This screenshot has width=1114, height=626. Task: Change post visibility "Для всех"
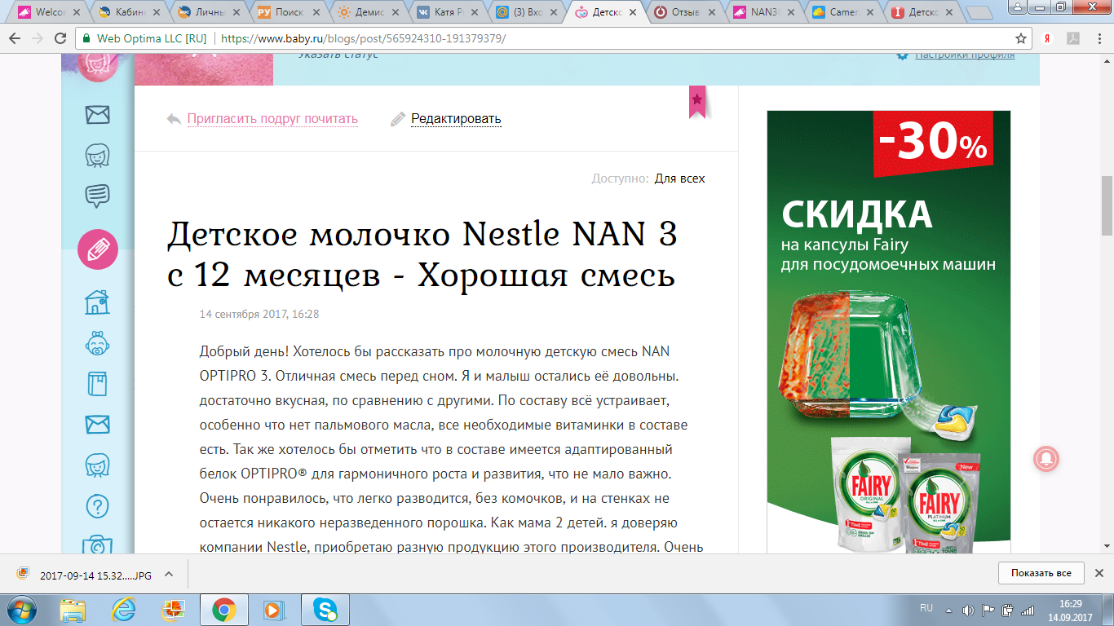tap(679, 179)
